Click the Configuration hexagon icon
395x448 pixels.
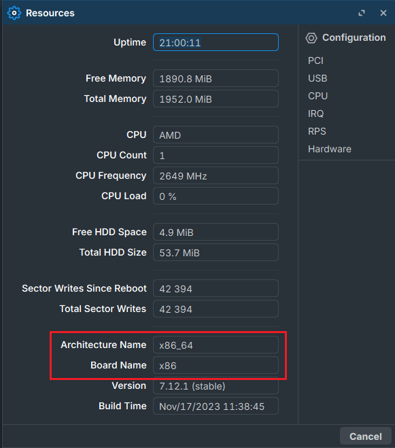click(x=311, y=37)
